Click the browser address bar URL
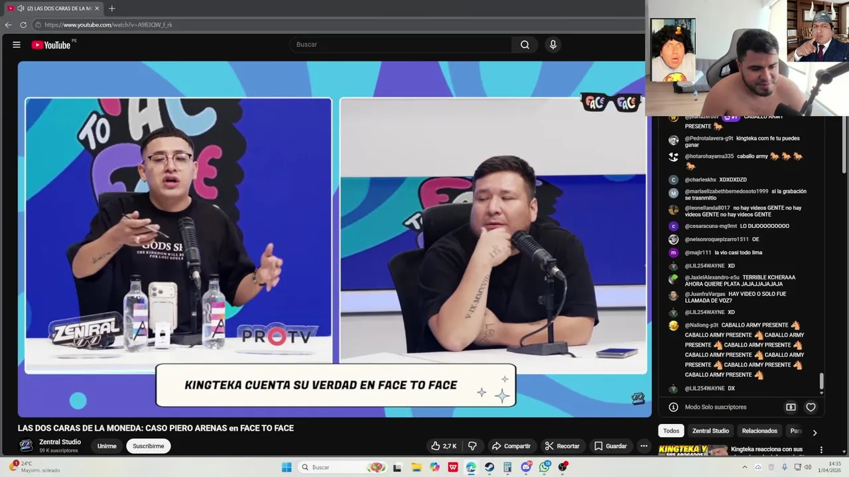 (108, 25)
